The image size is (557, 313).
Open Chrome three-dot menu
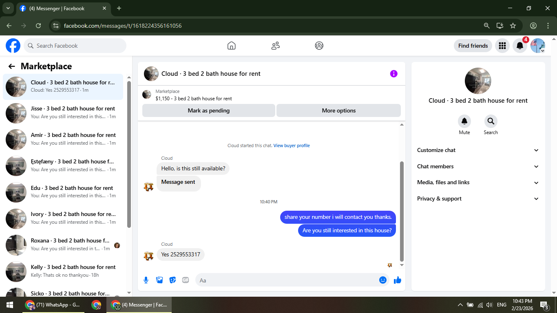[x=548, y=26]
